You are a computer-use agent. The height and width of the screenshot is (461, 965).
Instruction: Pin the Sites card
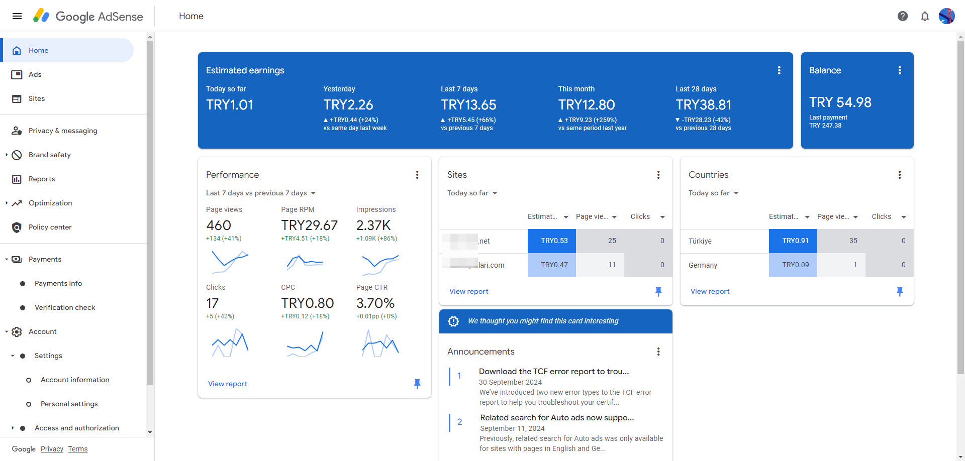(658, 291)
